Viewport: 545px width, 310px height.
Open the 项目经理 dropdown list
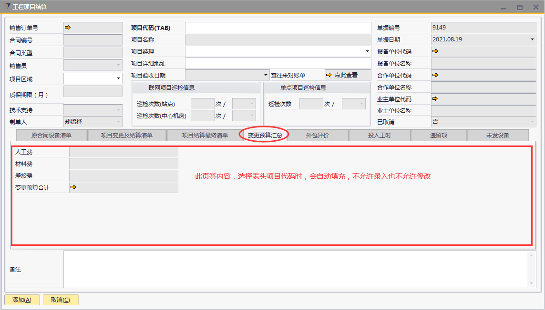coord(367,51)
